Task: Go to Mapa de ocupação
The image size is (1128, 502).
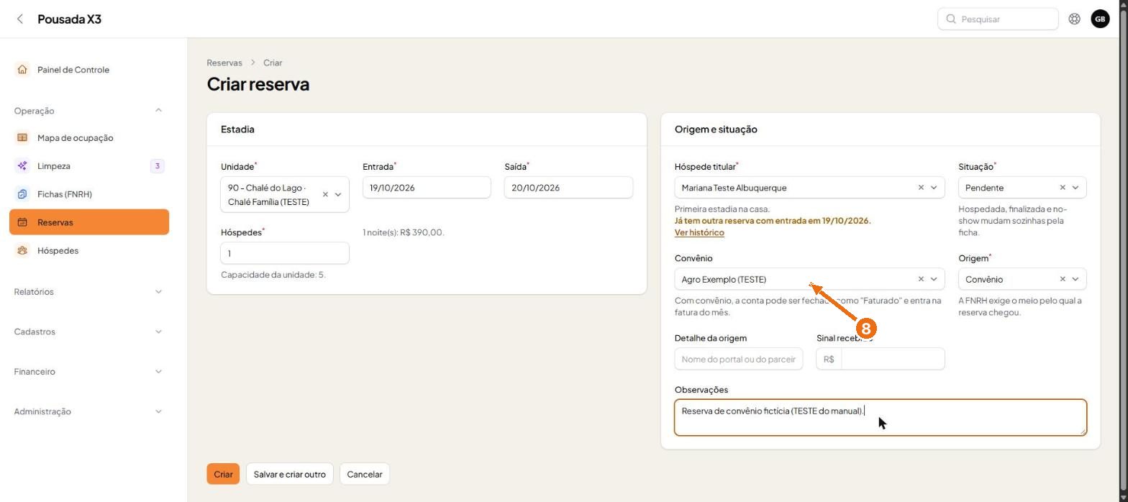Action: click(89, 137)
